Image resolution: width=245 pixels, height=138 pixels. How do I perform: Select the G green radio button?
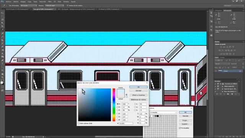pos(118,117)
